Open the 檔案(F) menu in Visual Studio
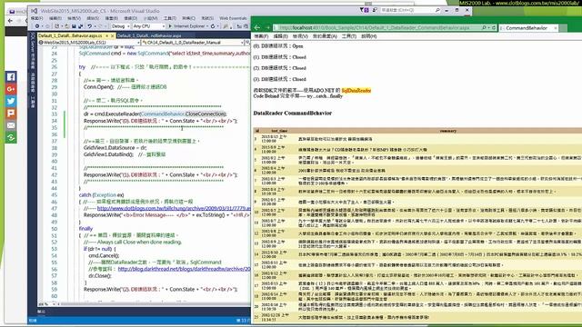This screenshot has width=582, height=327. (36, 18)
